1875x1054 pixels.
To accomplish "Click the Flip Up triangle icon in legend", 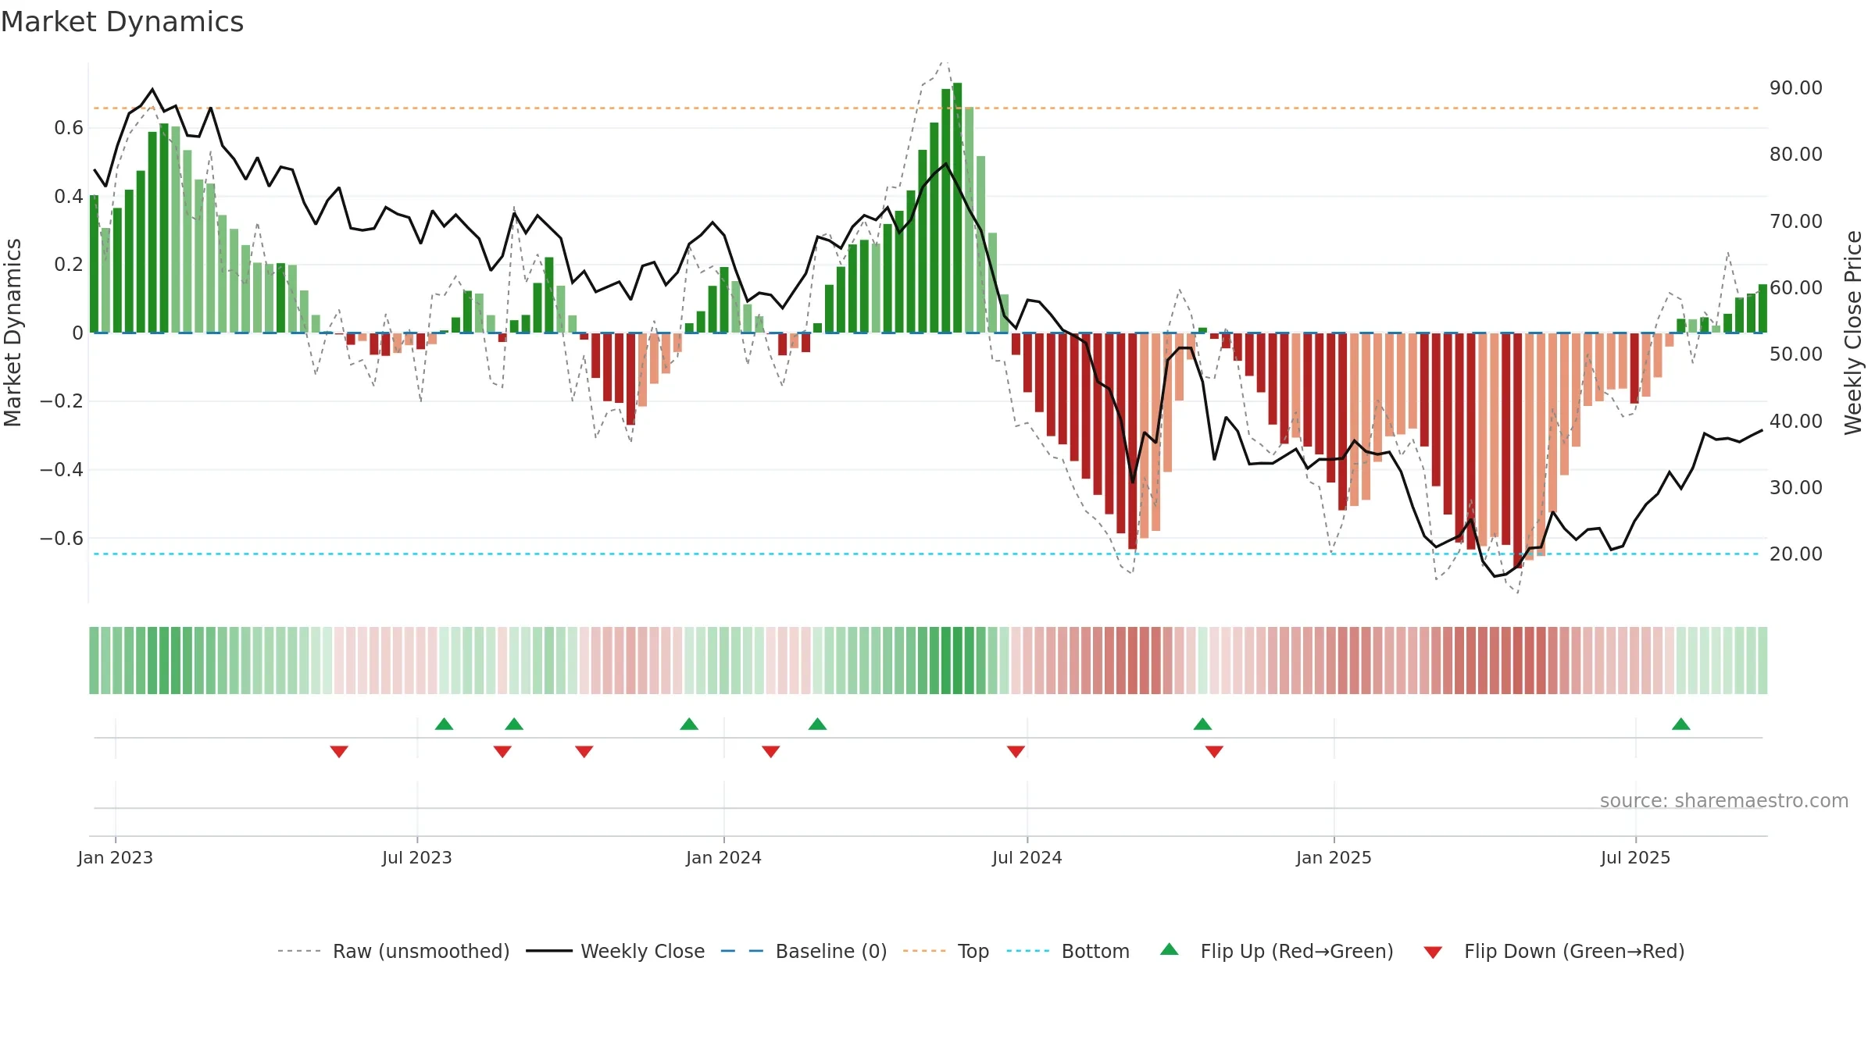I will coord(1169,949).
